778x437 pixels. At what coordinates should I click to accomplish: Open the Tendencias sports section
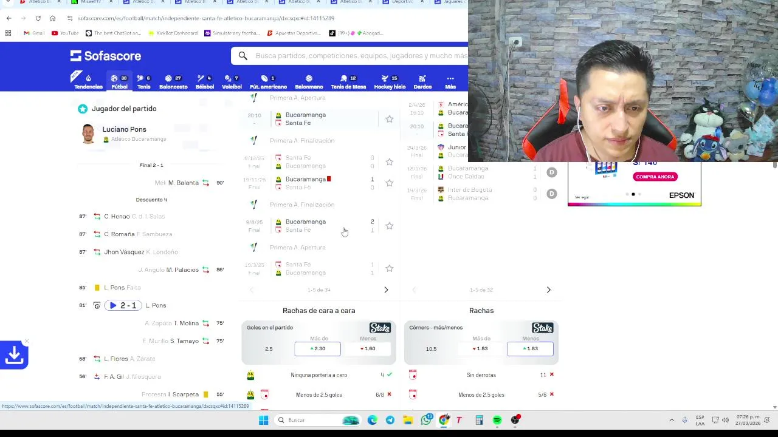point(88,81)
